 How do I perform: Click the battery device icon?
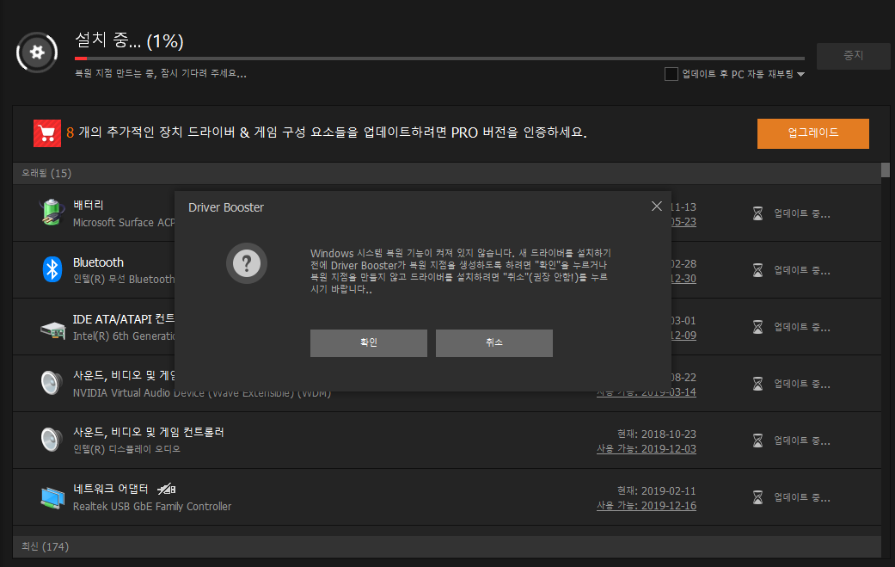point(52,213)
